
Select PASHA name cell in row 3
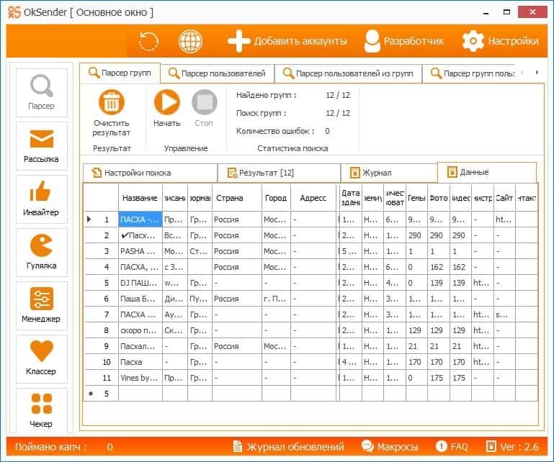[140, 251]
